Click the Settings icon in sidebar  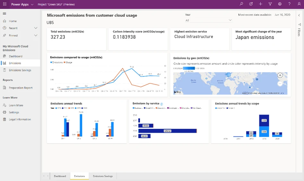tap(4, 112)
